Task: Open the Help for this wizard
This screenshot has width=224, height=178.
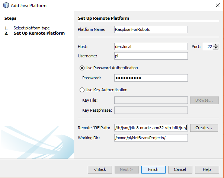Action: point(207,169)
